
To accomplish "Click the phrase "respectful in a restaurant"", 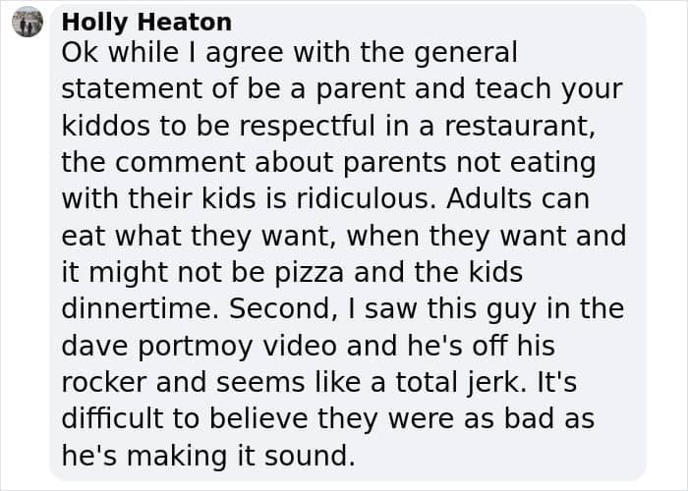I will coord(417,126).
